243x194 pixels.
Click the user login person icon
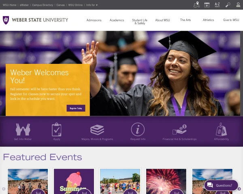[x=238, y=4]
